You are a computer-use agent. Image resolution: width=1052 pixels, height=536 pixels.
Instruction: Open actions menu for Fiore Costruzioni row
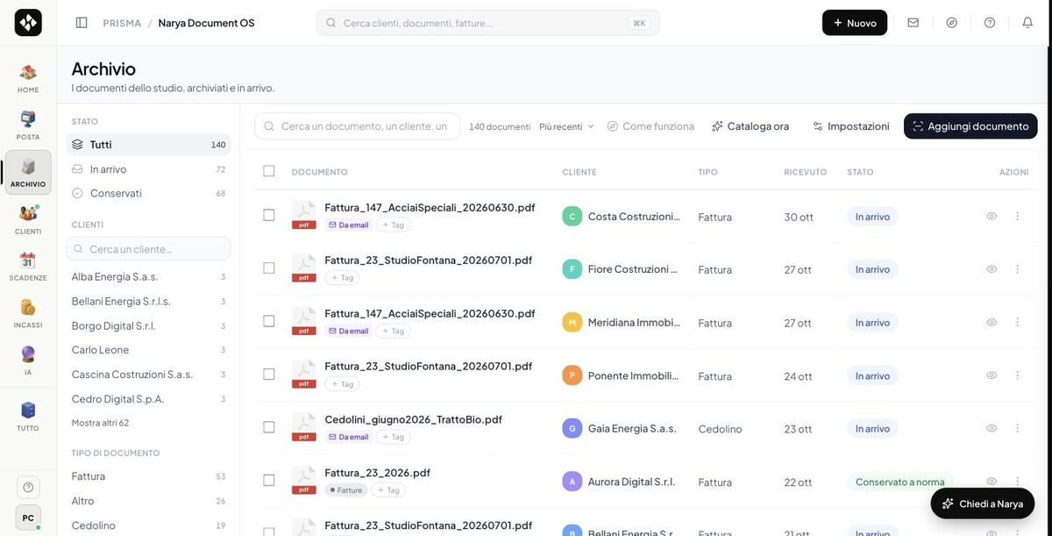tap(1017, 269)
